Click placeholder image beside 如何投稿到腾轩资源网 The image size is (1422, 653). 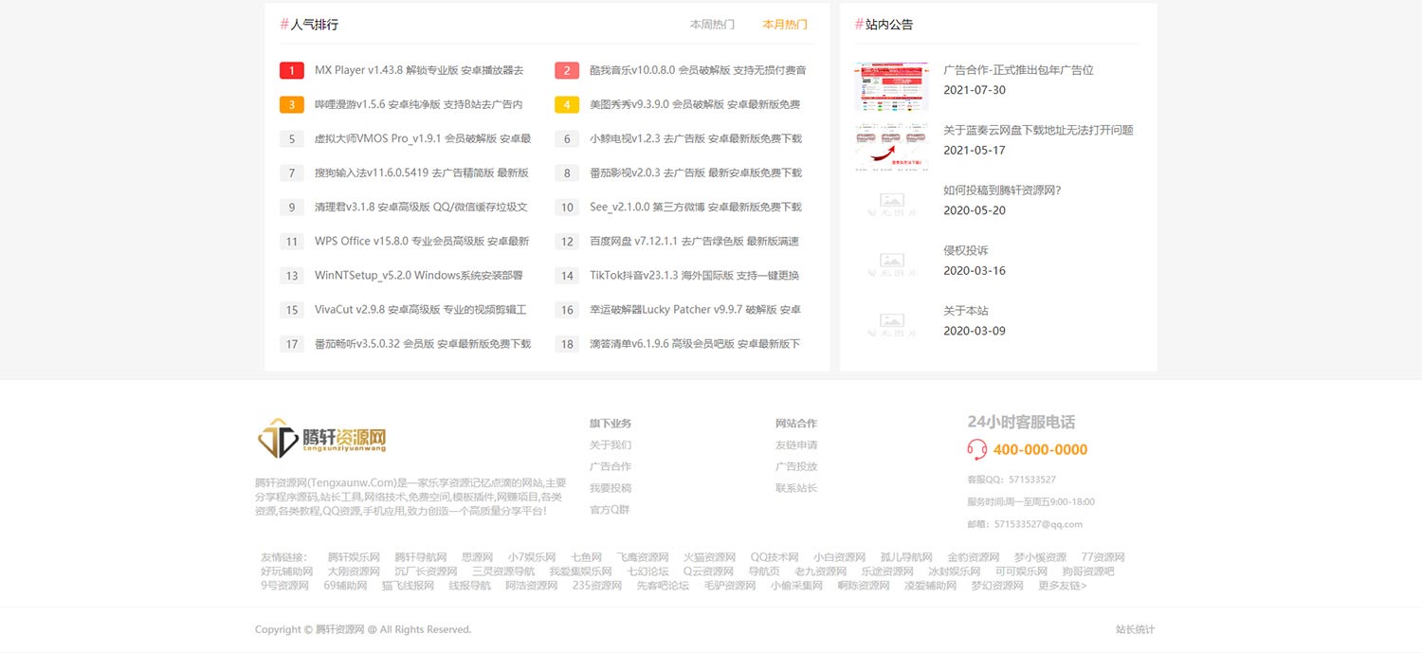[x=891, y=207]
